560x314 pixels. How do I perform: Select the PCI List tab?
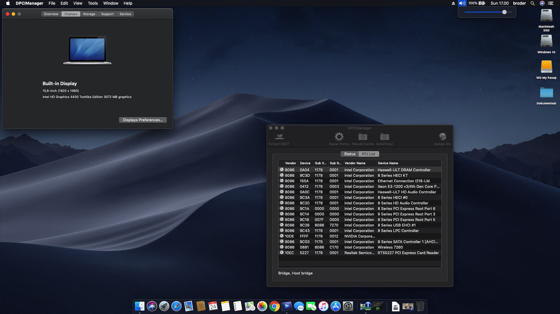[369, 154]
